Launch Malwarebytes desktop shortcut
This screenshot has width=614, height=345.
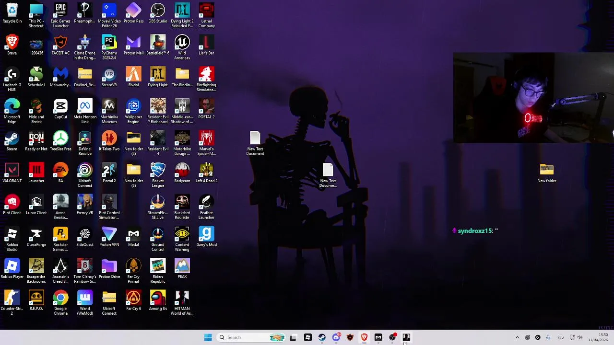click(60, 77)
